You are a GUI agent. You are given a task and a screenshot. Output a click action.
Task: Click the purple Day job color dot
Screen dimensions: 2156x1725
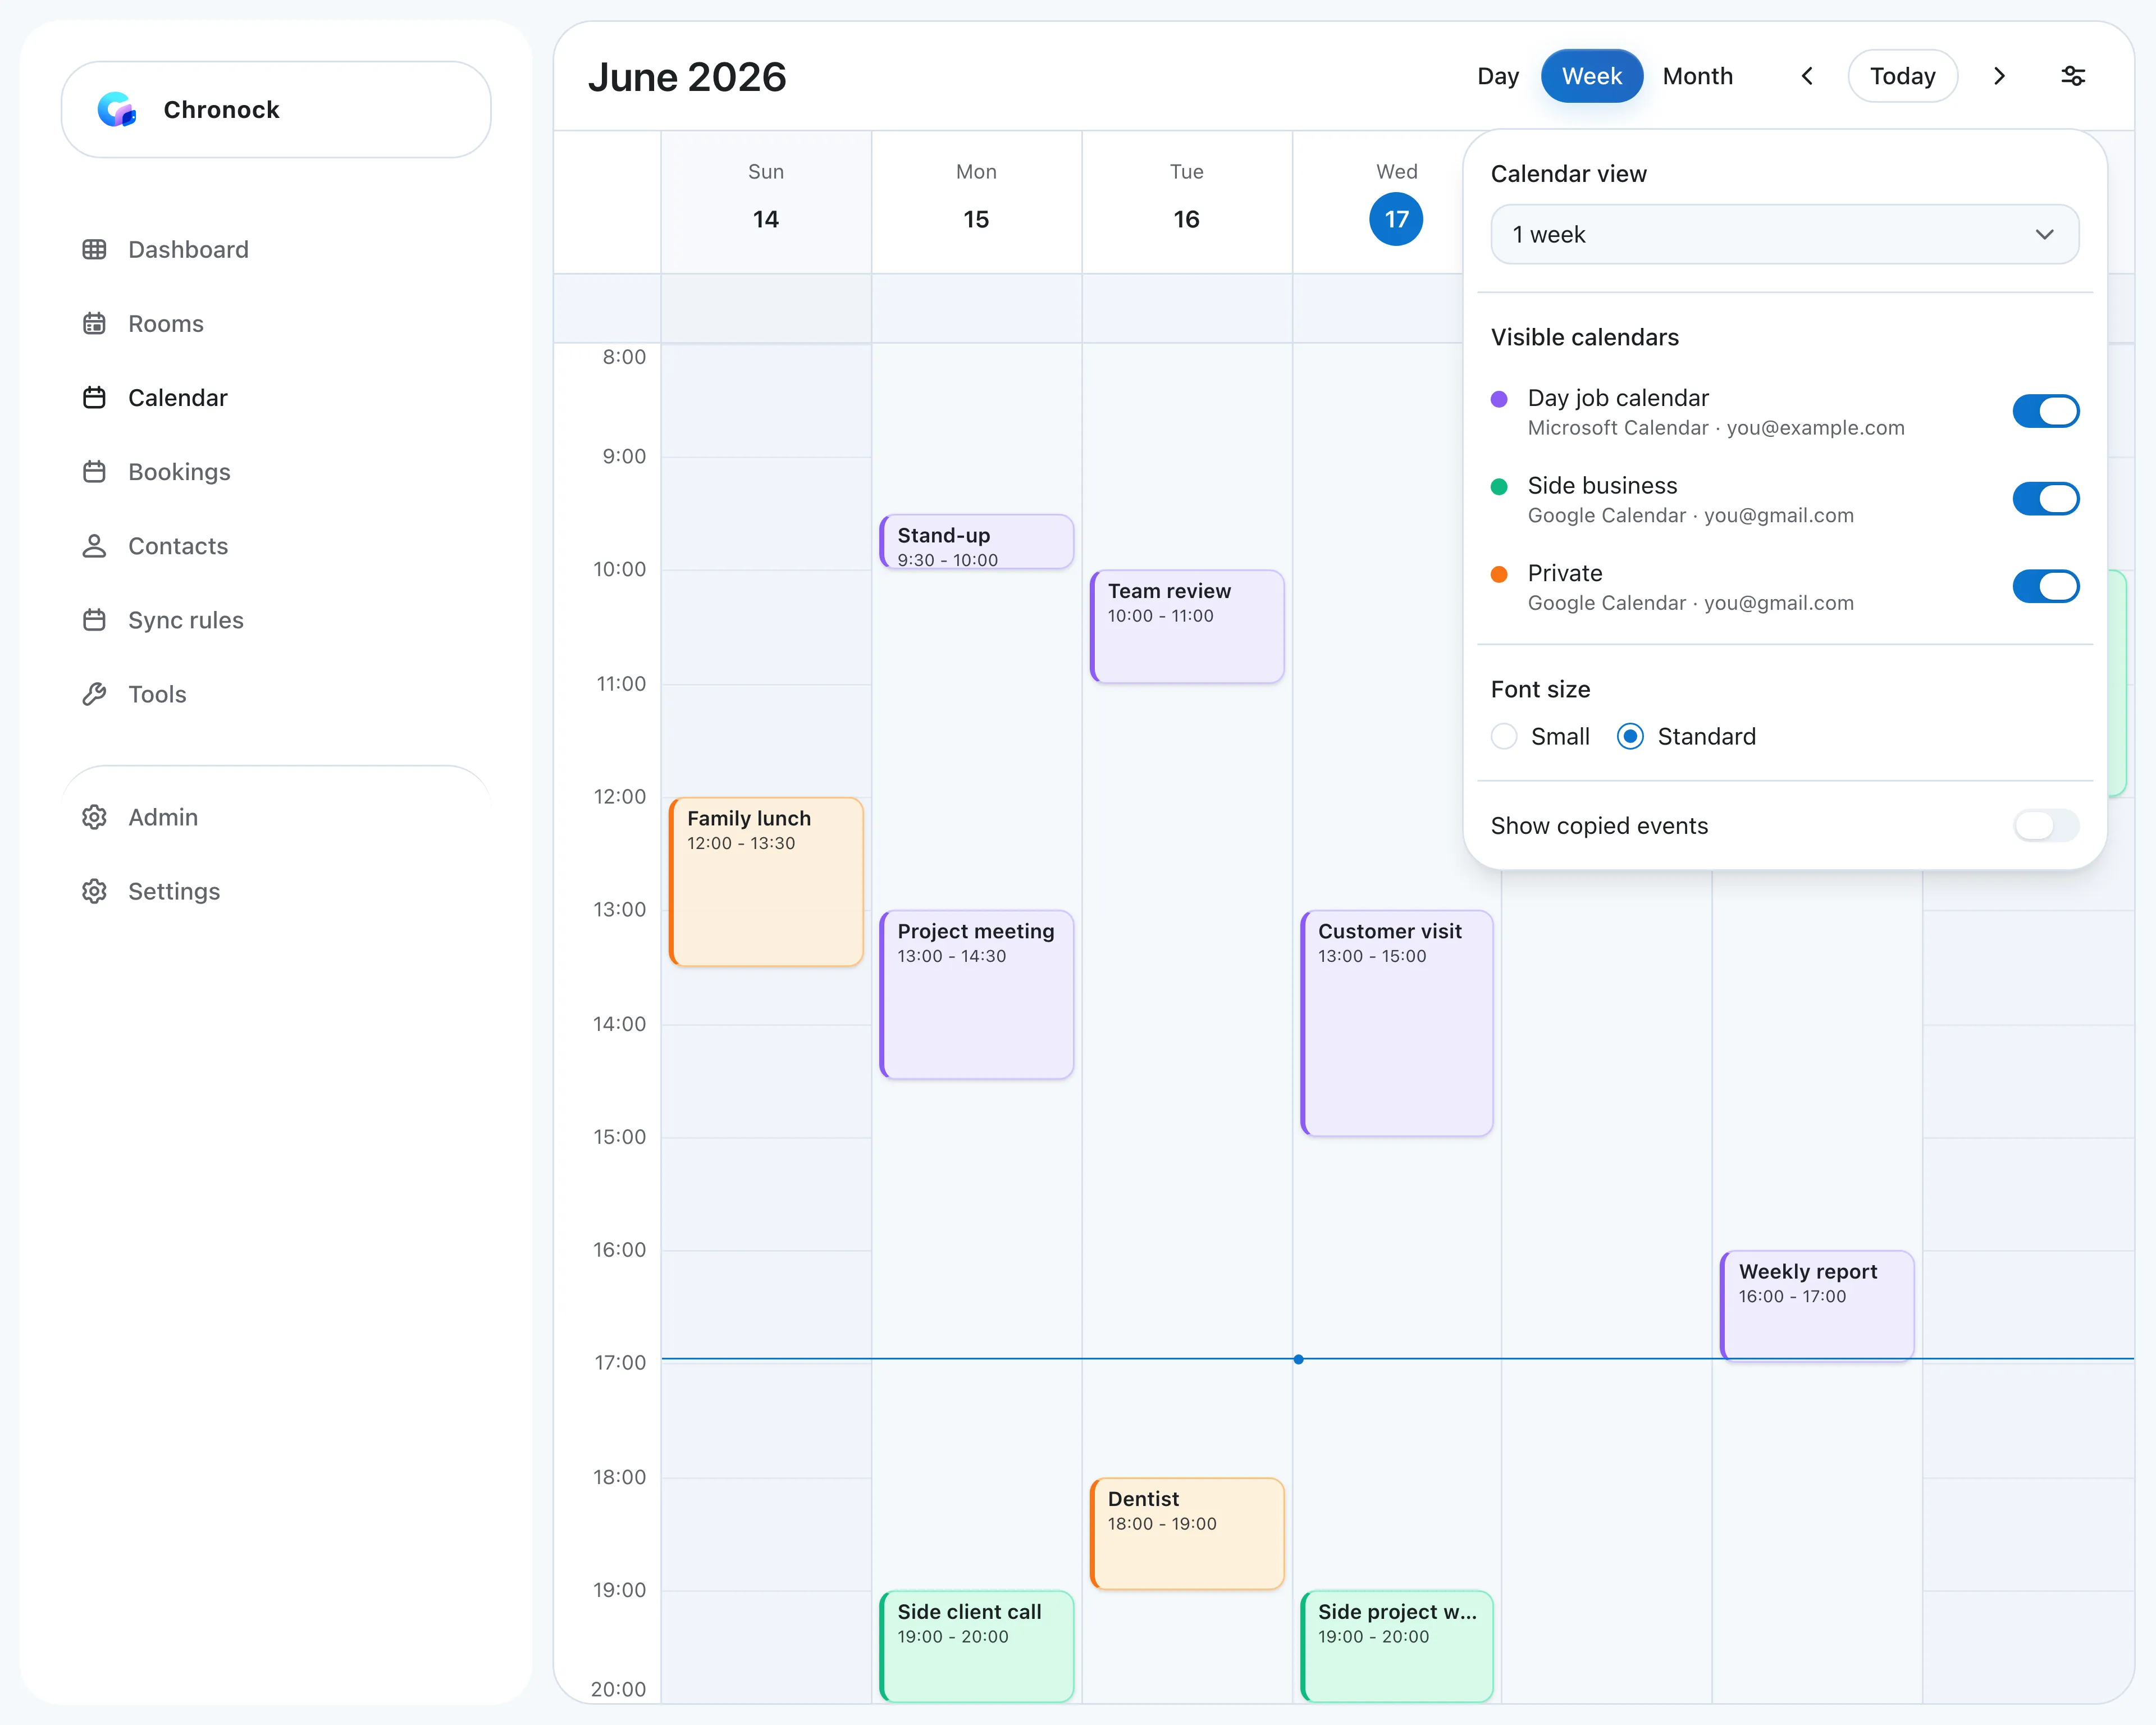[x=1499, y=399]
